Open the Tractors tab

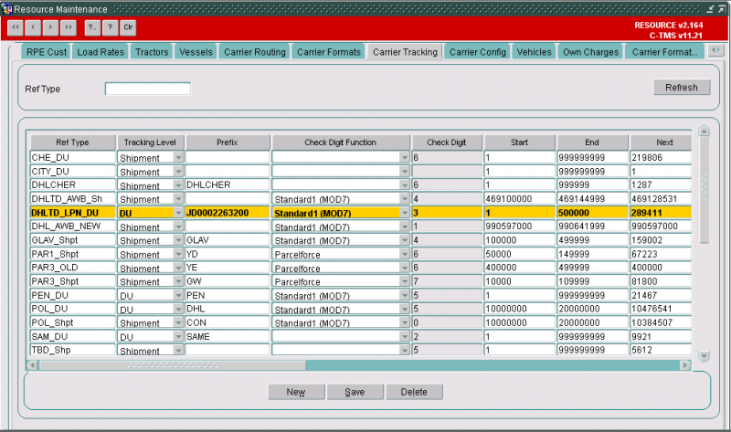click(x=152, y=52)
